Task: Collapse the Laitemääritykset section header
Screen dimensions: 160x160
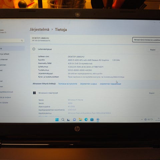Action: coord(95,49)
